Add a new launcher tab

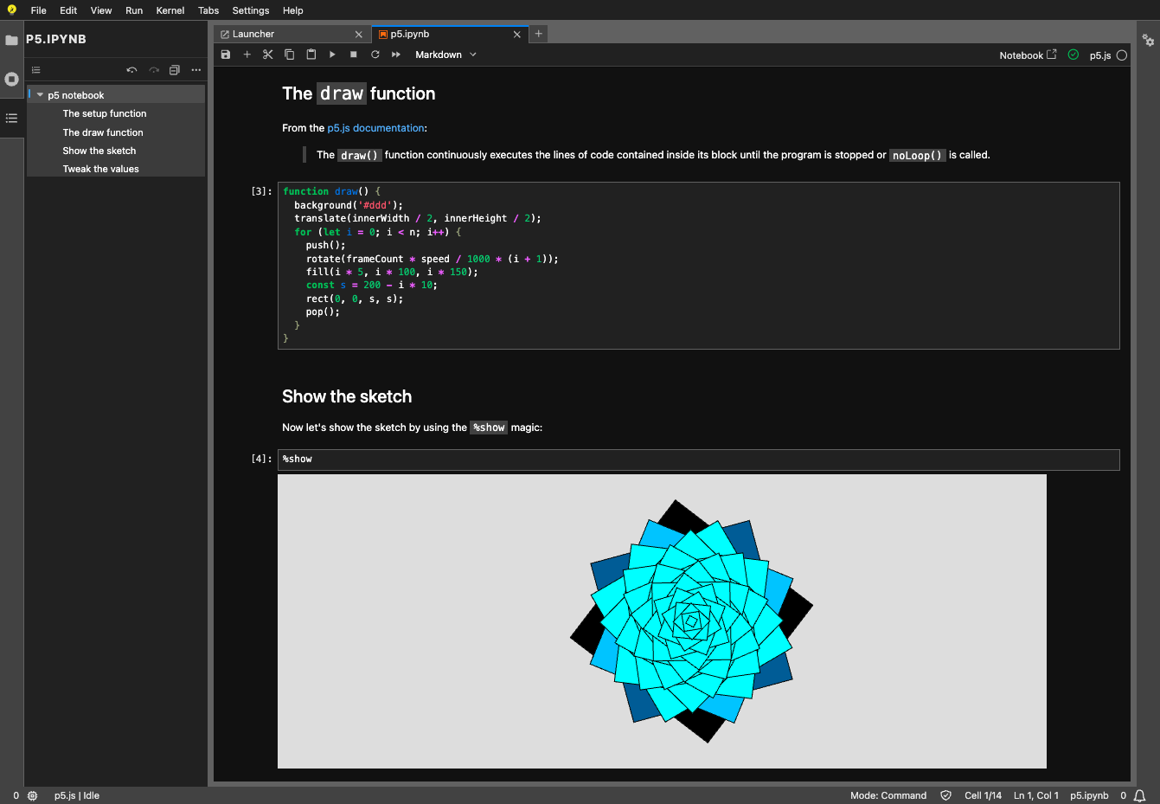(x=539, y=34)
